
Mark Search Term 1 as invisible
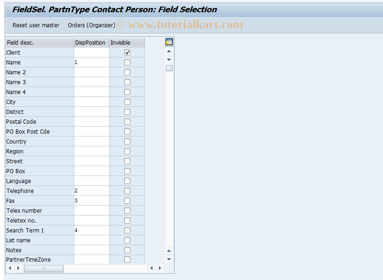(127, 231)
